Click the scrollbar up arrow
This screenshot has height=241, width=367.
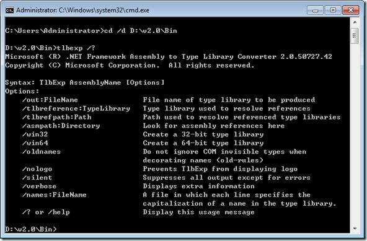click(355, 22)
